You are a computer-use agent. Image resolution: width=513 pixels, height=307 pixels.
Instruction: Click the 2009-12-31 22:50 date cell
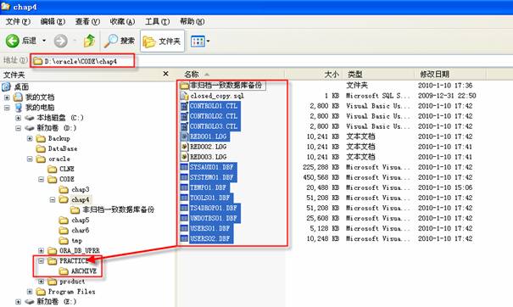click(447, 96)
